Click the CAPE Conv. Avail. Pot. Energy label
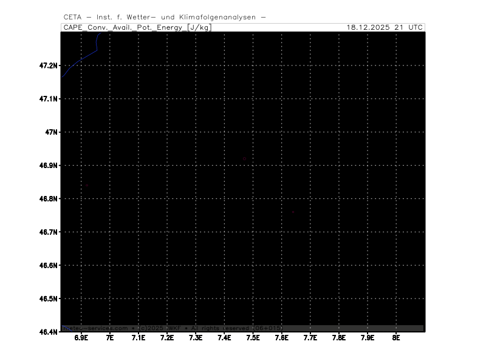The image size is (486, 364). pos(137,27)
